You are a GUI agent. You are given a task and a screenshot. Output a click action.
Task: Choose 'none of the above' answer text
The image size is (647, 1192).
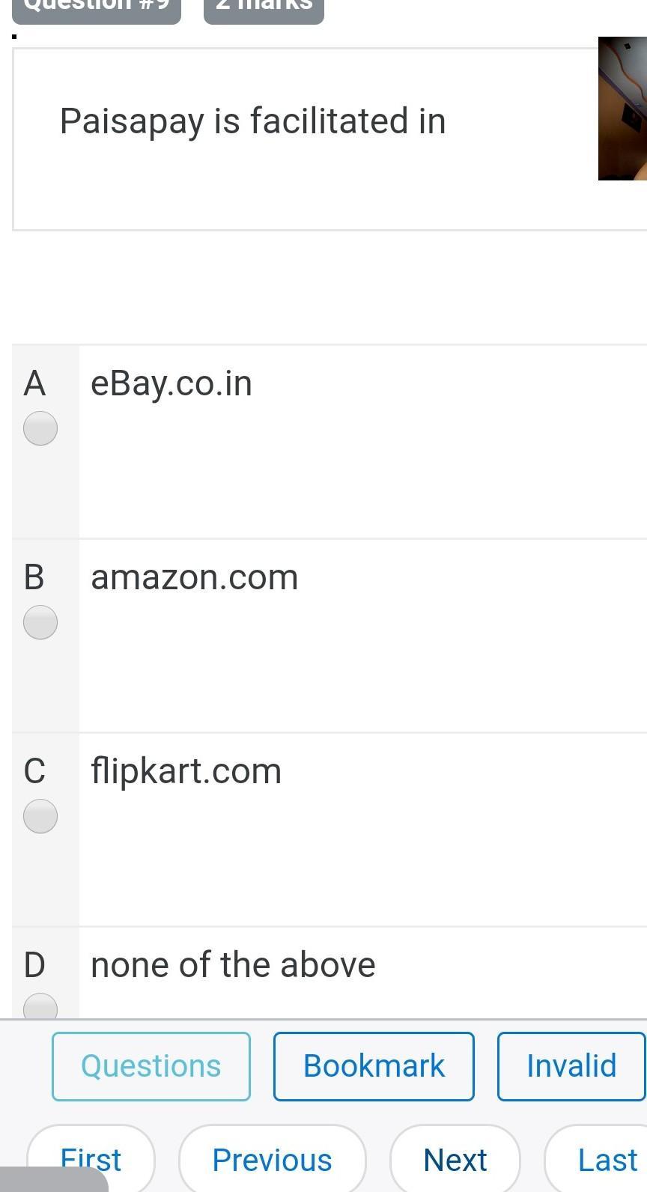[x=233, y=965]
